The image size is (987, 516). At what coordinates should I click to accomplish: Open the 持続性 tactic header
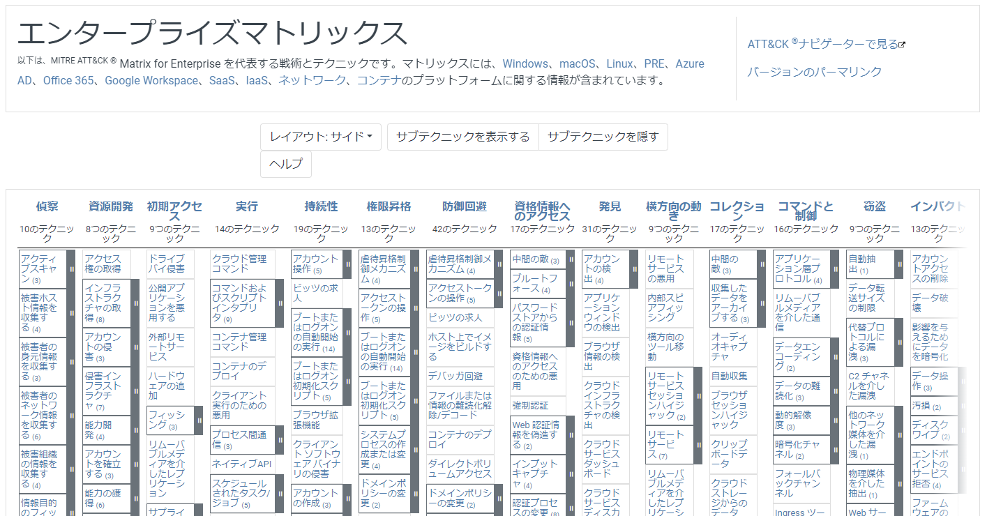point(321,206)
